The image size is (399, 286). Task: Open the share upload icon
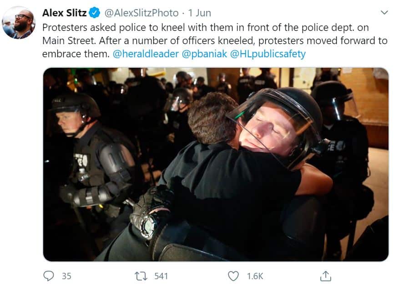coord(325,276)
